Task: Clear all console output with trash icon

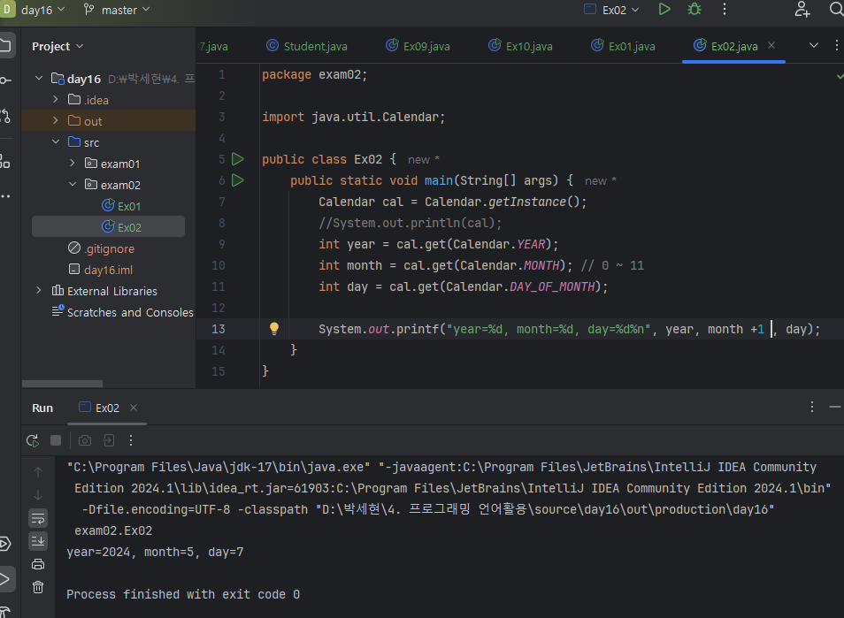Action: coord(38,587)
